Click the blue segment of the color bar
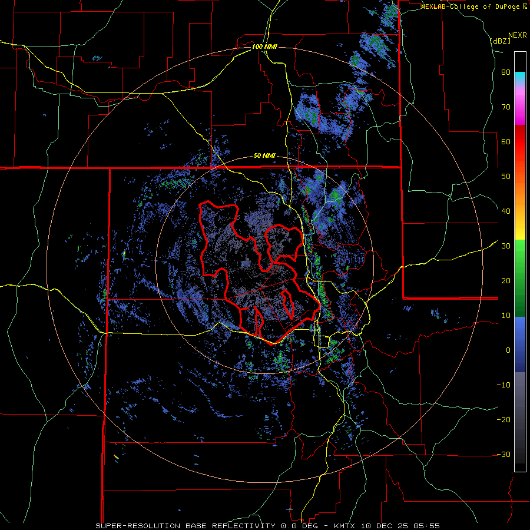Viewport: 530px width, 530px height. pos(520,344)
